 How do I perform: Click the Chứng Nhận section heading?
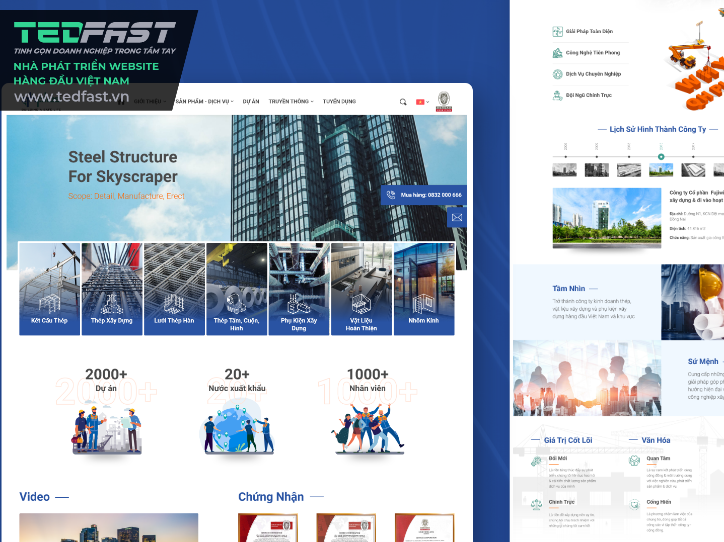coord(271,497)
